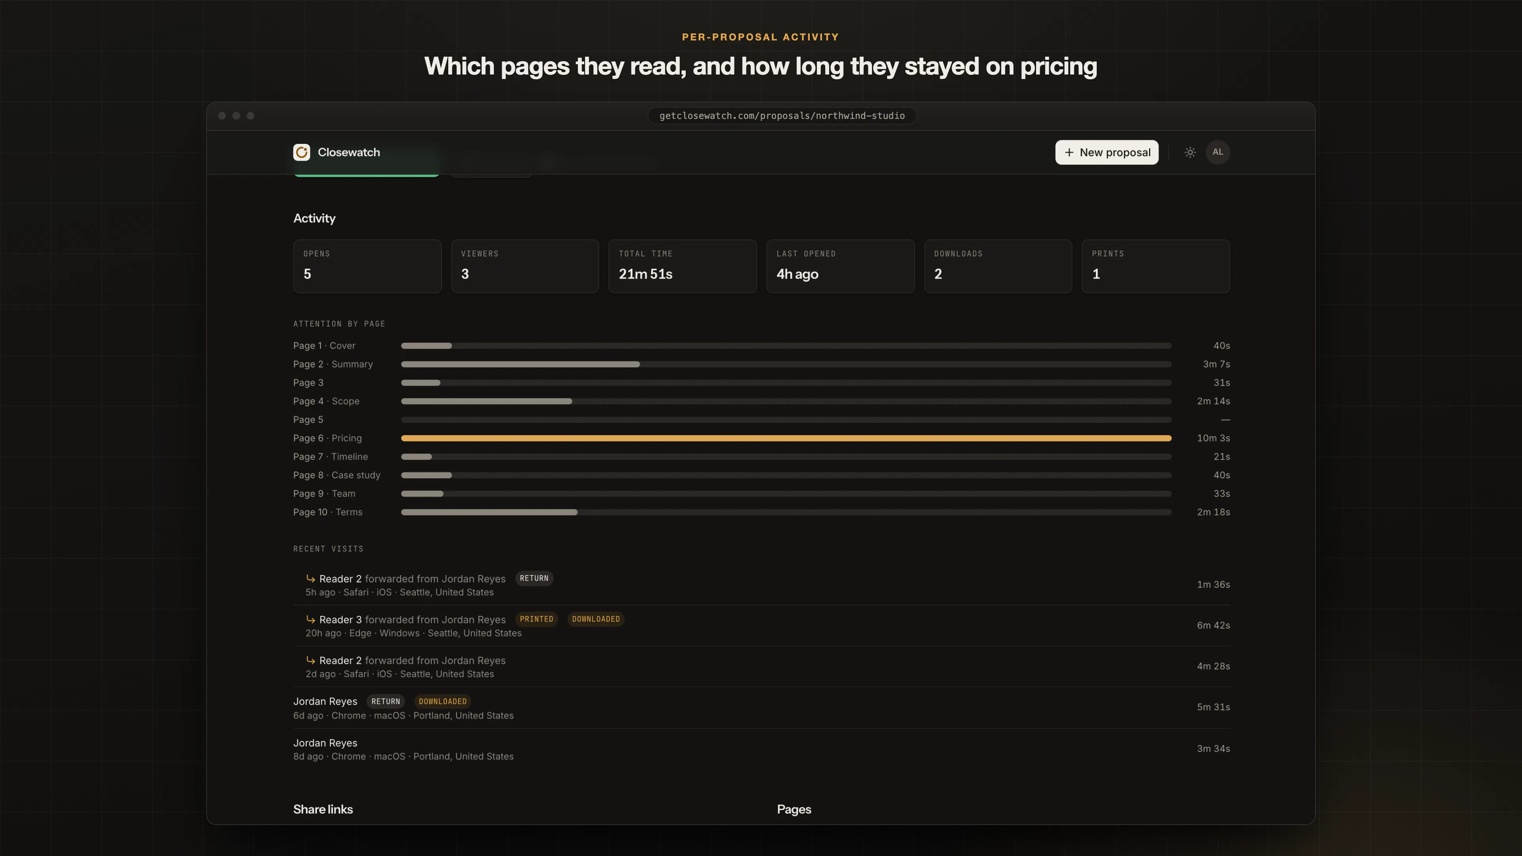Click the PRINTED badge on Reader 3 visit
This screenshot has width=1522, height=856.
(537, 619)
